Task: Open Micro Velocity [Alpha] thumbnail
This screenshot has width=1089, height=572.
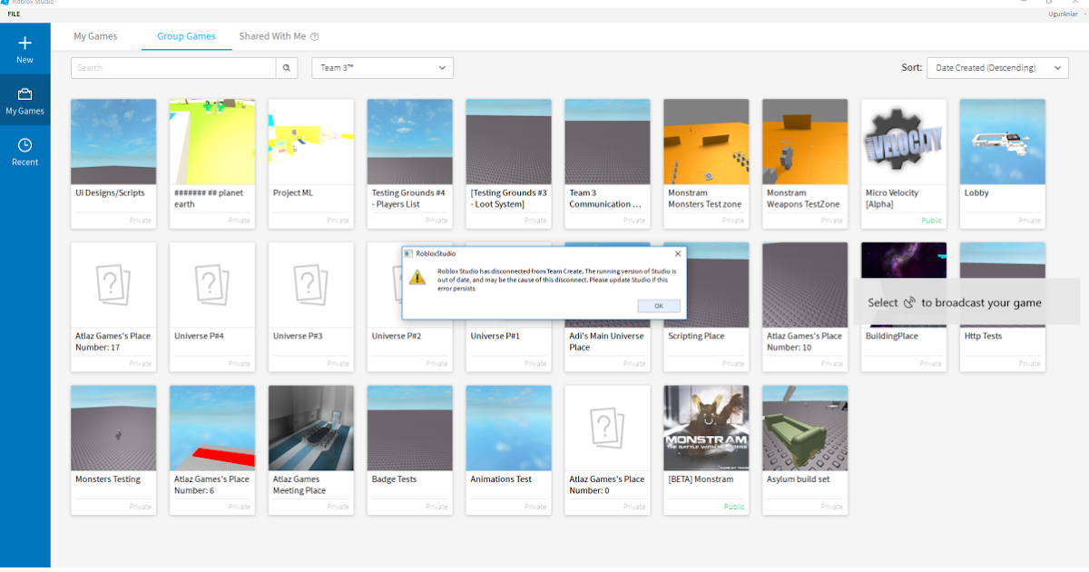Action: (904, 142)
